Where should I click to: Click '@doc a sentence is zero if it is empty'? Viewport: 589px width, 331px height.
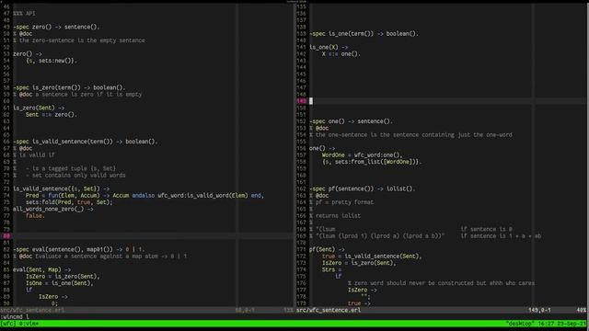(80, 95)
